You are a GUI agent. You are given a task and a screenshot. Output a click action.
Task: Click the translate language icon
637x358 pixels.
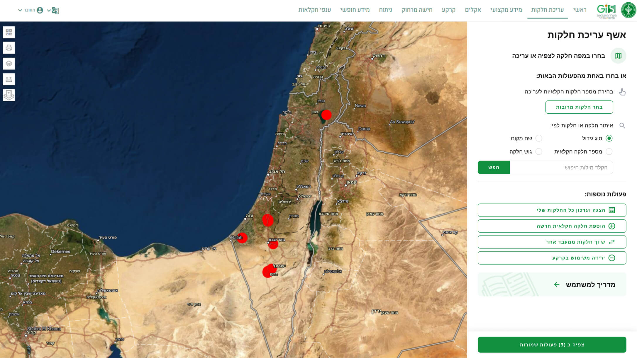(55, 11)
